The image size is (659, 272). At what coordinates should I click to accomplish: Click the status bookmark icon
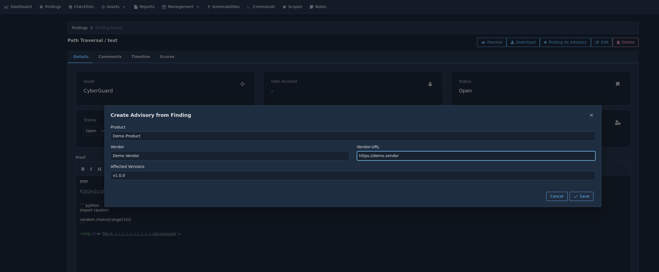[618, 84]
